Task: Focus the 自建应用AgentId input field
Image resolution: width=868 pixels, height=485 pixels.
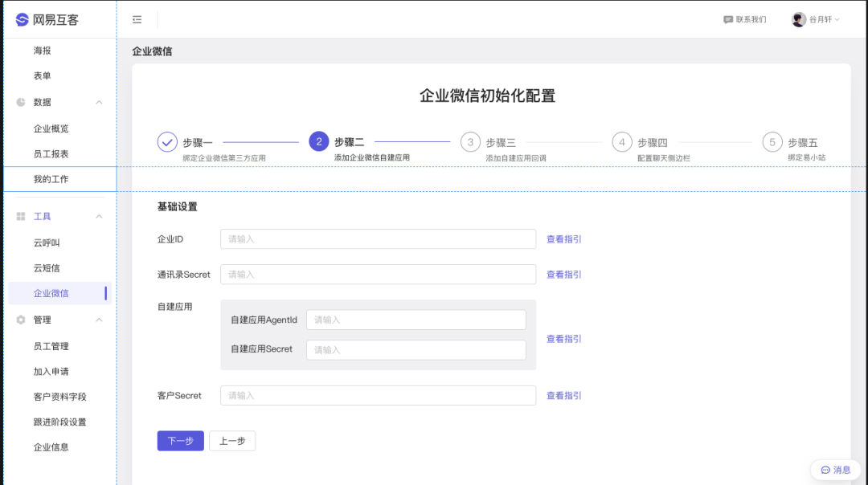Action: [x=416, y=320]
